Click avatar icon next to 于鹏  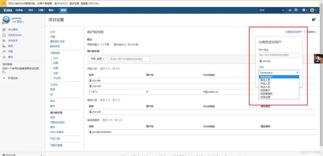(102, 45)
